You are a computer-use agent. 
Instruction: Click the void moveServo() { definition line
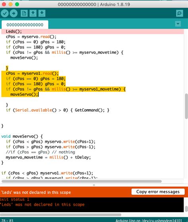tap(22, 137)
